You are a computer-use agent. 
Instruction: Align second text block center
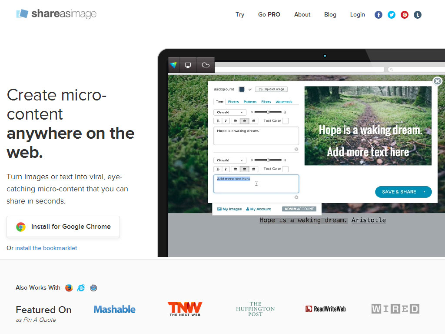(x=244, y=169)
